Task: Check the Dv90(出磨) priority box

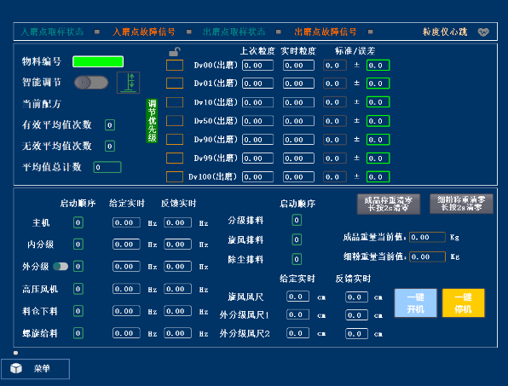Action: pyautogui.click(x=175, y=140)
